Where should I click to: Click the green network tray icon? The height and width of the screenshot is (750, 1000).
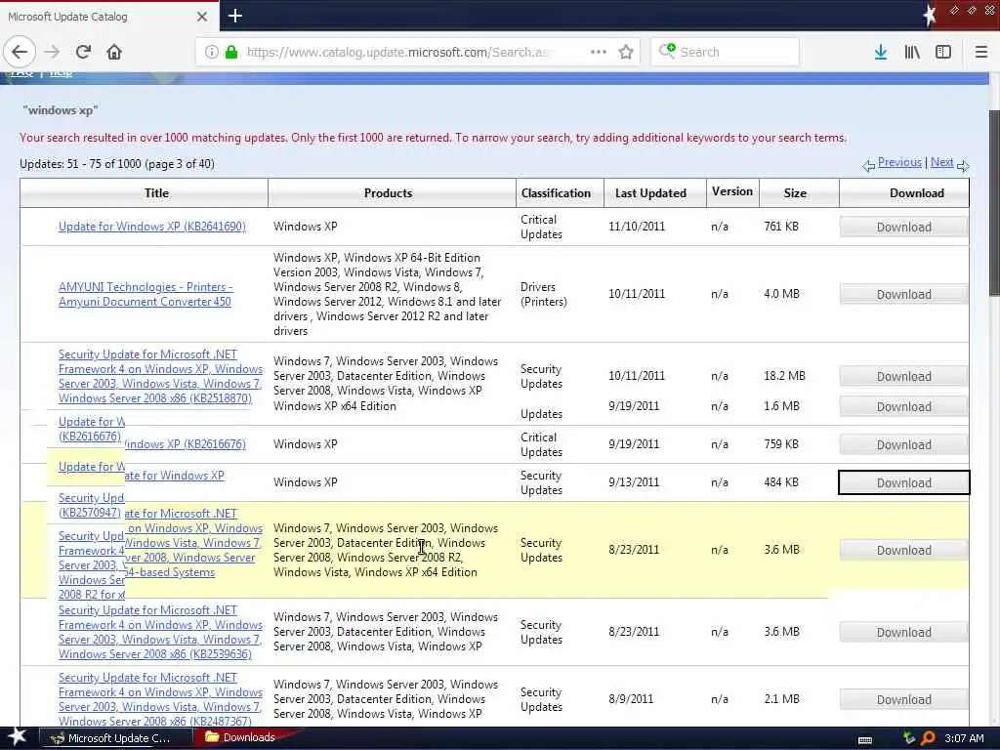pos(909,738)
